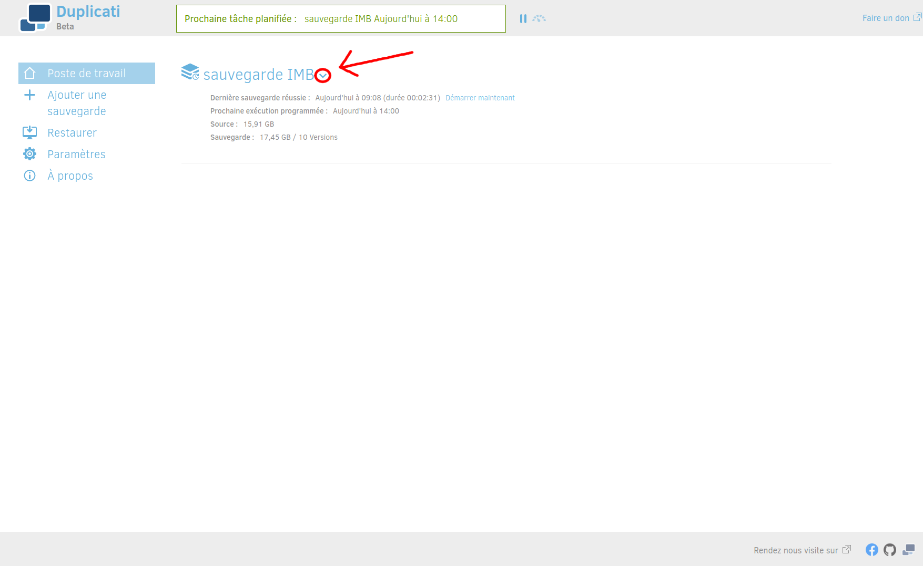
Task: Click the Source 15,91 GB value
Action: tap(259, 124)
